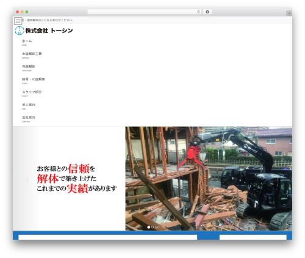Screen dimensions: 305x258
Task: Click the round download icon in the browser toolbar
Action: pyautogui.click(x=207, y=12)
